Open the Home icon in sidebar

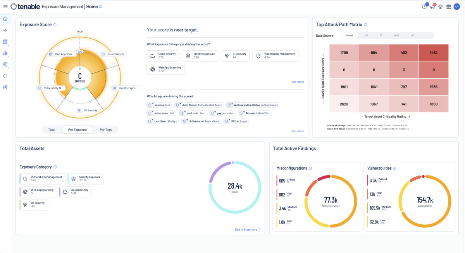pos(5,18)
